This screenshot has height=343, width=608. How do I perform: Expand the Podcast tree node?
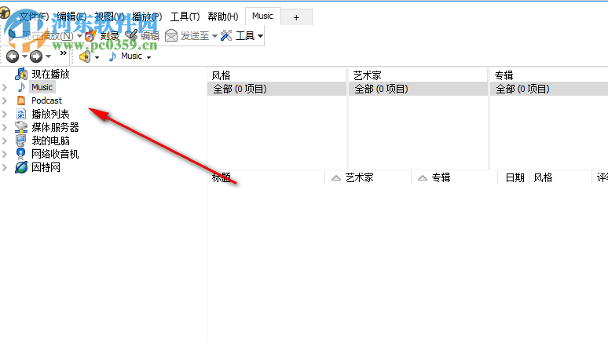[5, 100]
